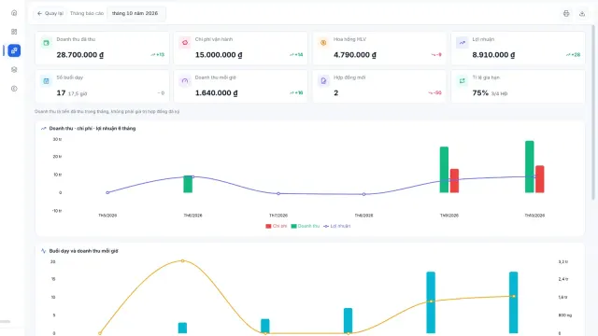Click the document icon on Hợp đồng mới card

323,81
